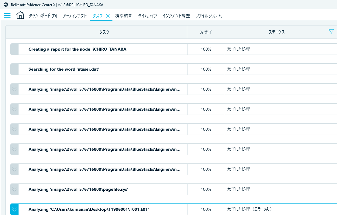The width and height of the screenshot is (337, 215).
Task: Click the 完了した処理（エラーあり） status
Action: pyautogui.click(x=249, y=209)
